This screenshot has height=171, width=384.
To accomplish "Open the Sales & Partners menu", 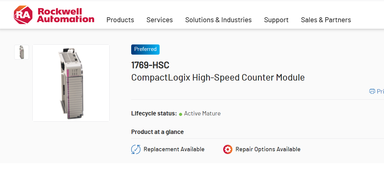I will [x=326, y=20].
